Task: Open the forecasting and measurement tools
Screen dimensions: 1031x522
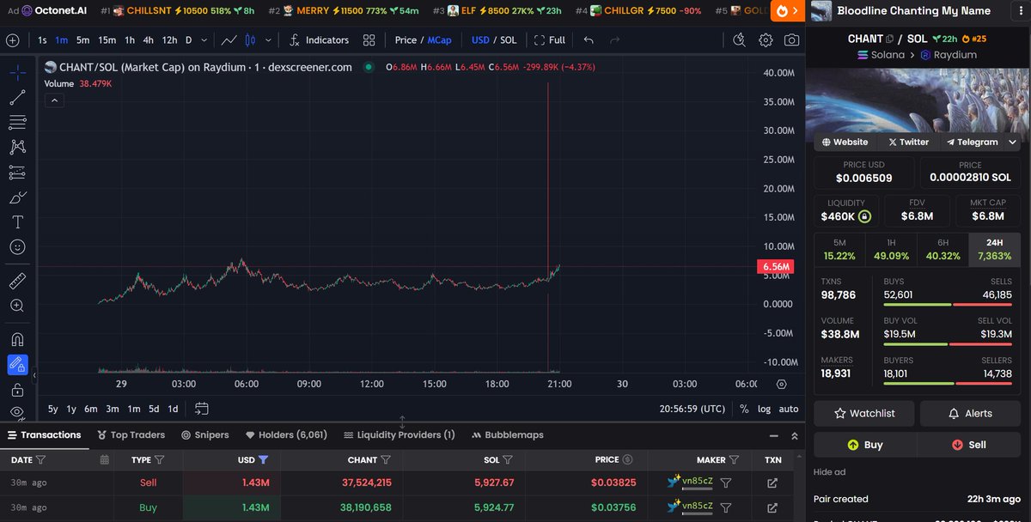Action: click(17, 173)
